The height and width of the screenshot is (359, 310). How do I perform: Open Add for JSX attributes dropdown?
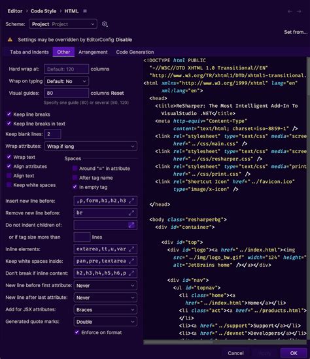coord(105,309)
